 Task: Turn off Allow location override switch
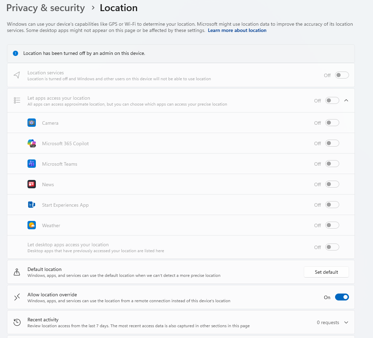click(342, 297)
